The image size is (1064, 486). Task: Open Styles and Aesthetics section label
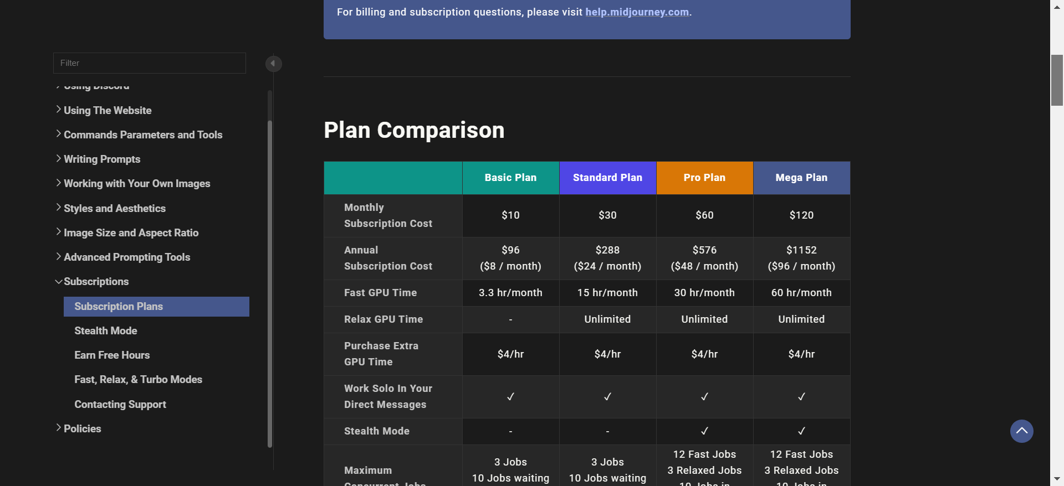(x=115, y=209)
